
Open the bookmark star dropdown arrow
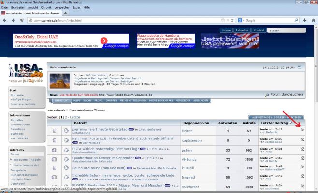228,20
